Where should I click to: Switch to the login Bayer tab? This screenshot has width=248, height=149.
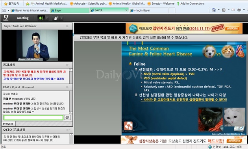click(149, 11)
